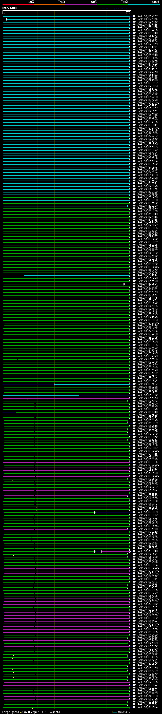This screenshot has height=714, width=162.
Task: Select hit label UniRef100_A9RMV5
Action: click(x=145, y=223)
